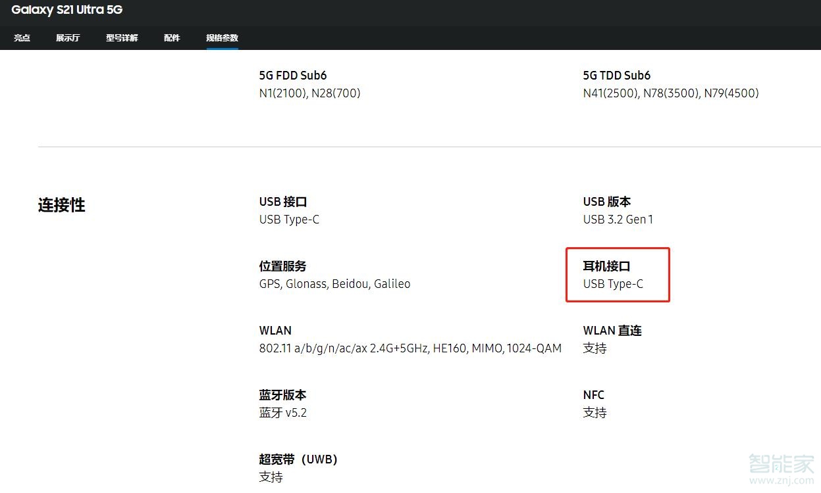Click N41(2500), N78(3500), N79(4500) value
Screen dimensions: 821x493
click(x=671, y=93)
